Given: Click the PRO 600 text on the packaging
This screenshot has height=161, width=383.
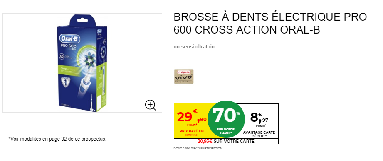Looking at the screenshot, I should tap(68, 46).
